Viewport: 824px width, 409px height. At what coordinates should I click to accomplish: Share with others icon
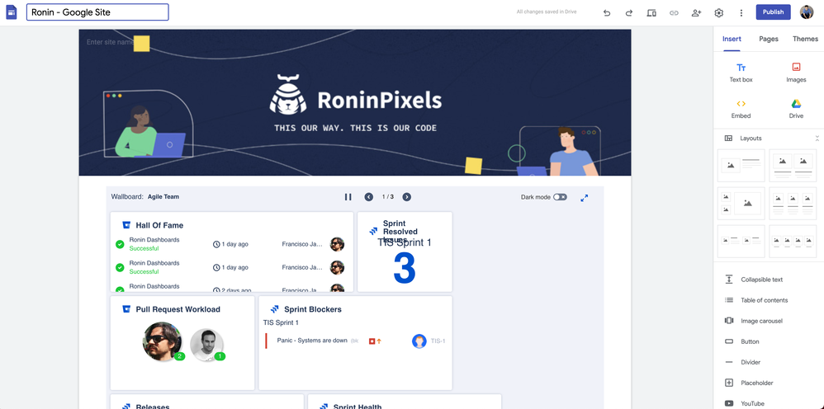[x=696, y=12]
